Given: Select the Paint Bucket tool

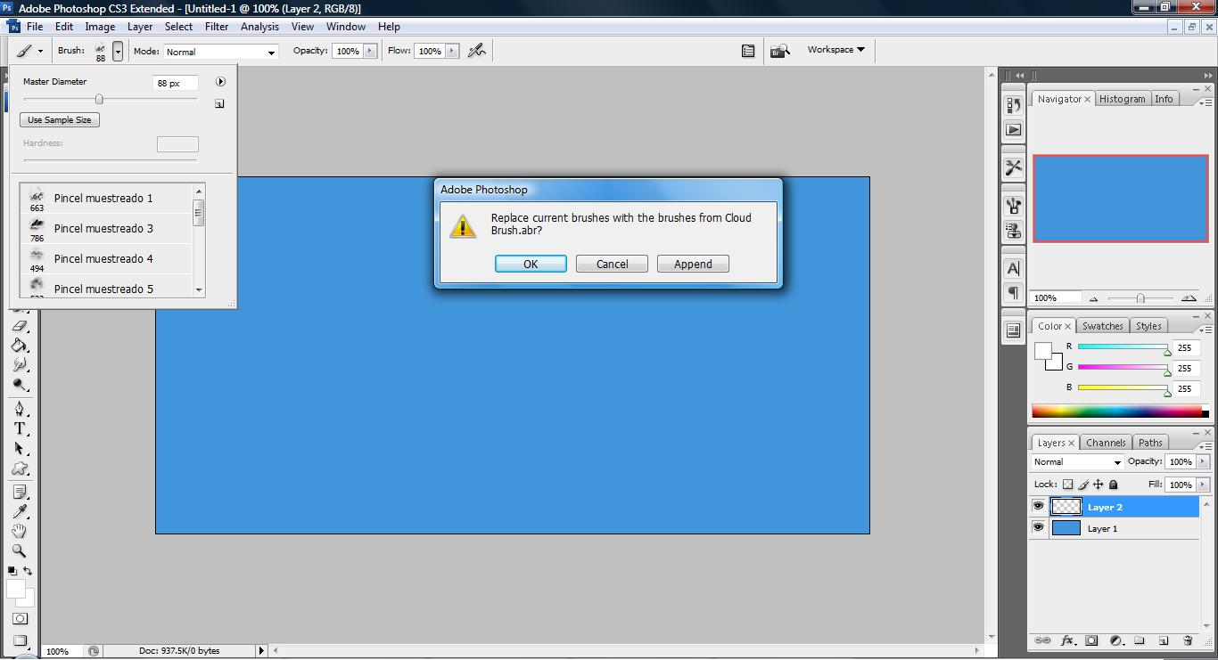Looking at the screenshot, I should point(20,346).
